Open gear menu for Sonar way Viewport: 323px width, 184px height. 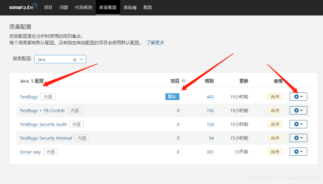tap(298, 152)
